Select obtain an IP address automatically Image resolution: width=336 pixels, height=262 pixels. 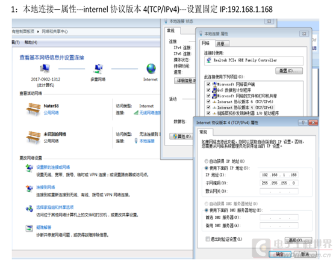pos(207,161)
